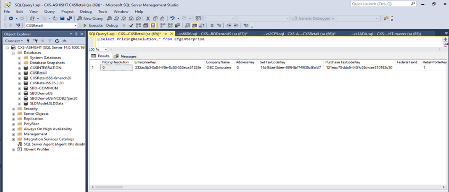Screen dimensions: 449x192
Task: Click the Display Estimated Execution Plan icon
Action: click(x=139, y=25)
